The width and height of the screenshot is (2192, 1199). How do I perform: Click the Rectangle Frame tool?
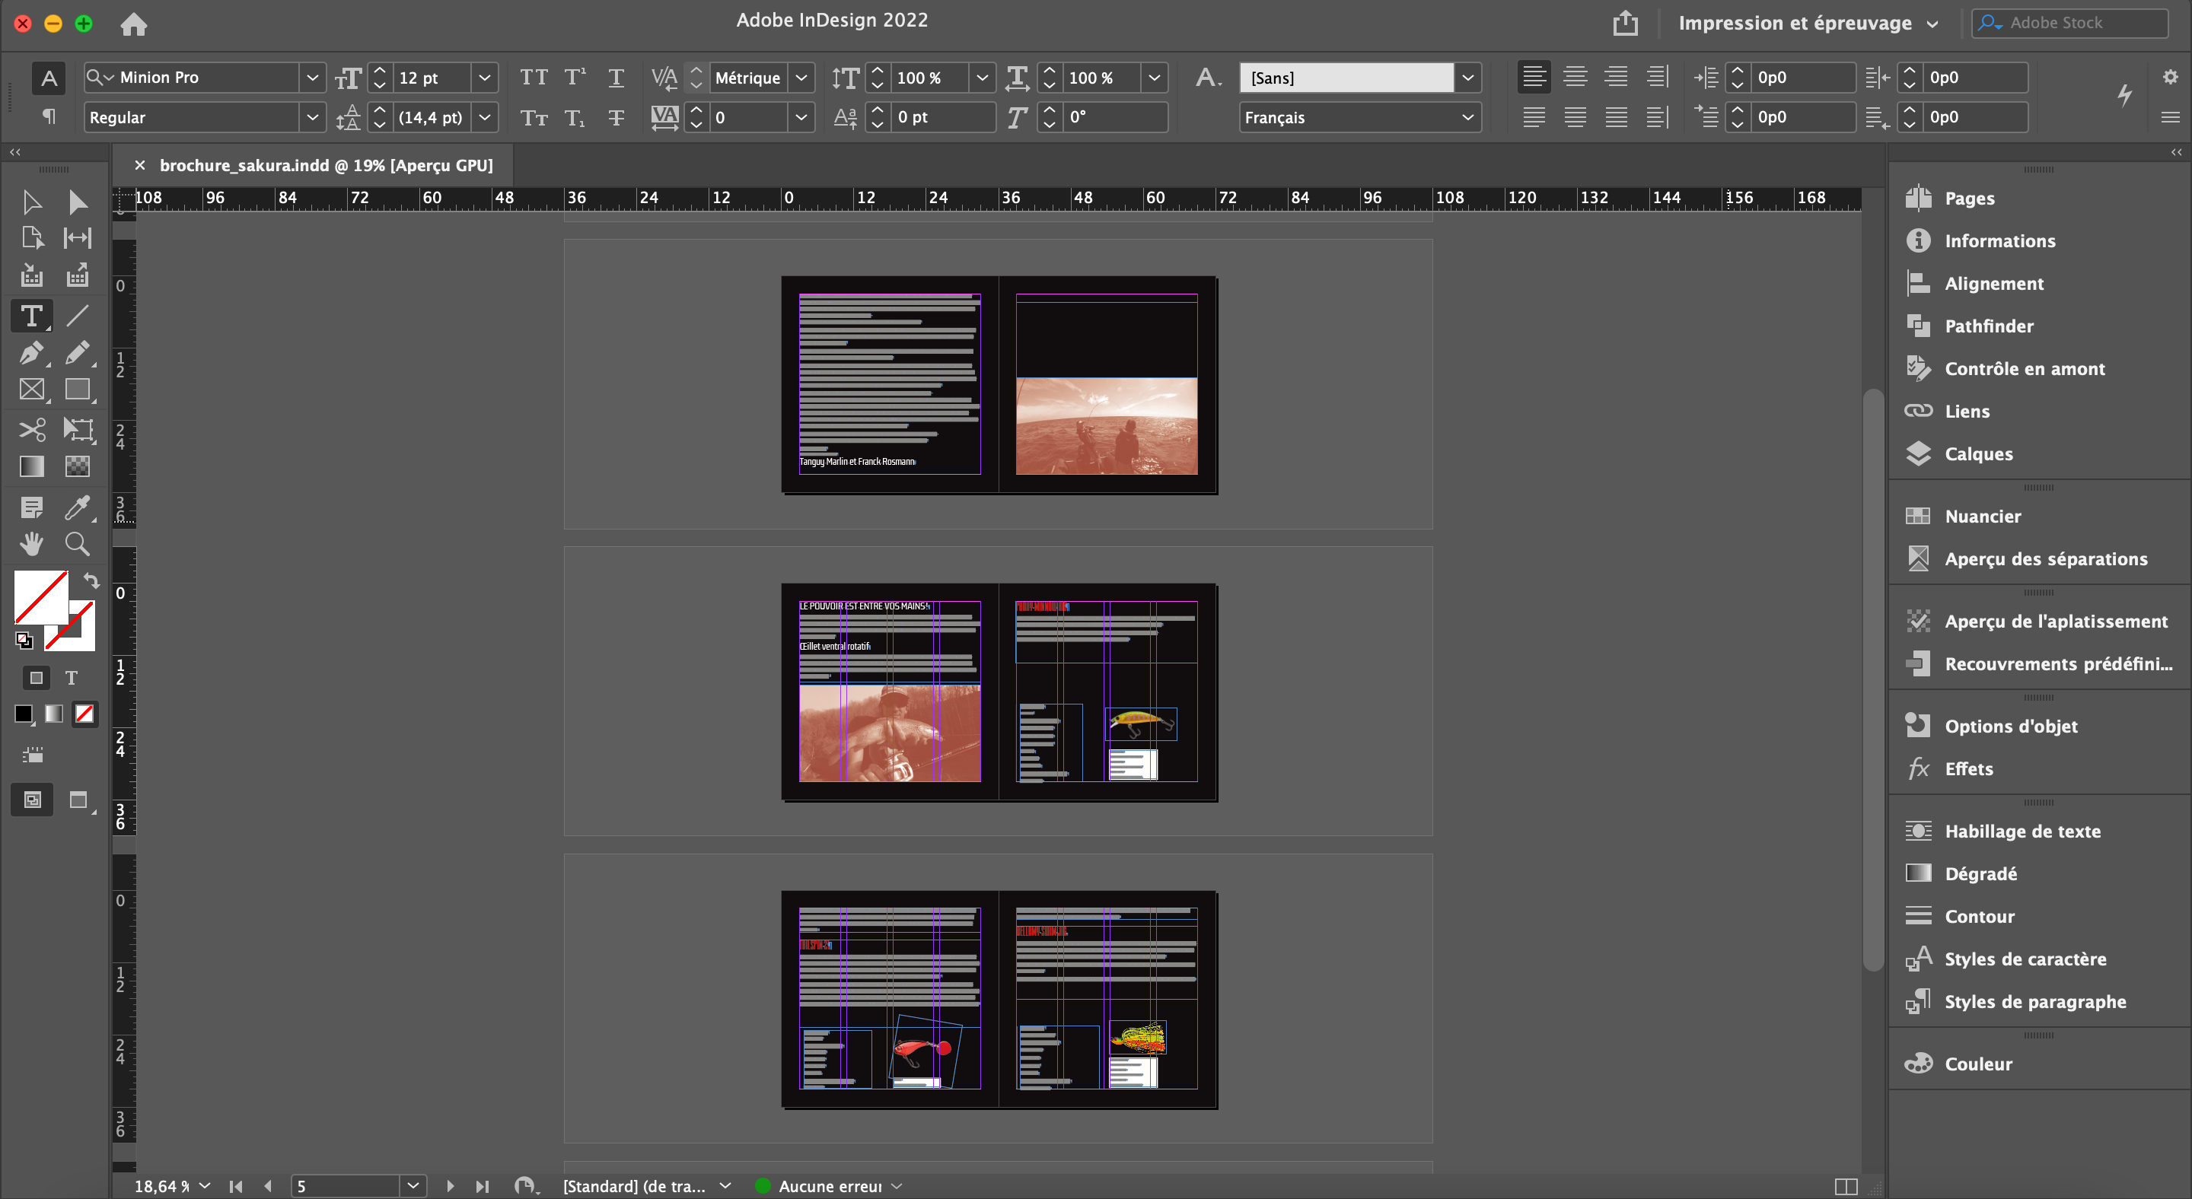point(31,390)
